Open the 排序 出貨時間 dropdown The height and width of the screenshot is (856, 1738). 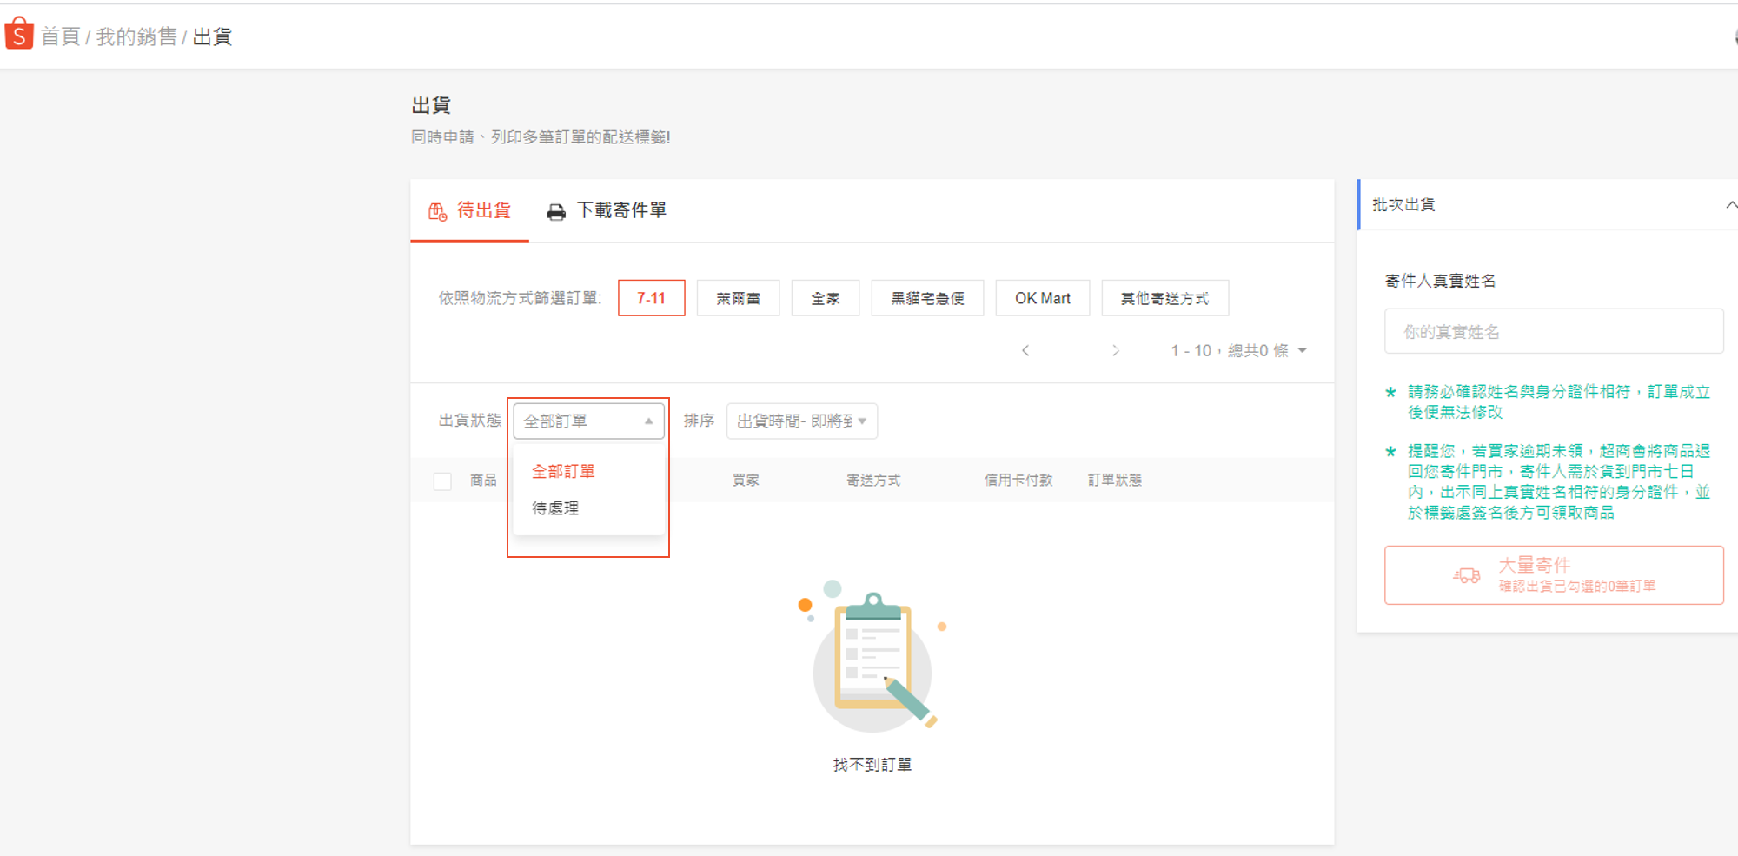801,421
